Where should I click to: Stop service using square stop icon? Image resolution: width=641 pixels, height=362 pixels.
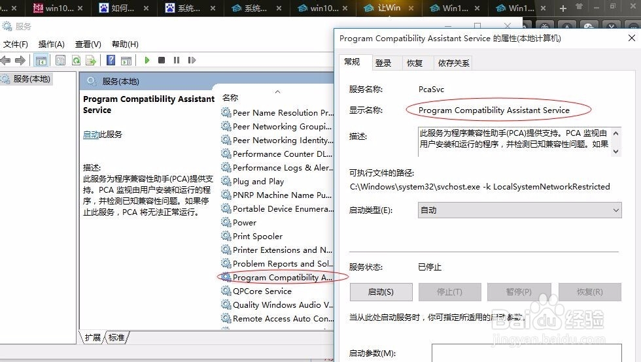162,60
